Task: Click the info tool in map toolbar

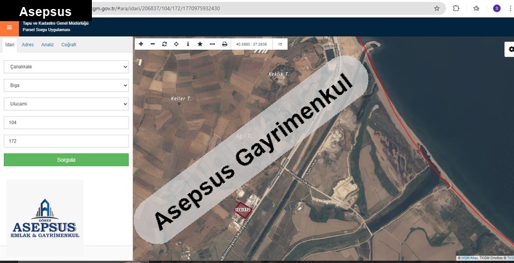Action: click(x=188, y=44)
